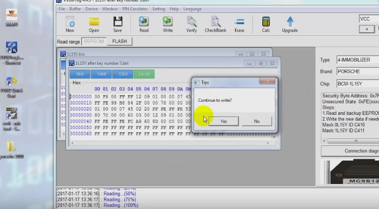Select hex address row 00000000
This screenshot has width=379, height=209.
[81, 96]
